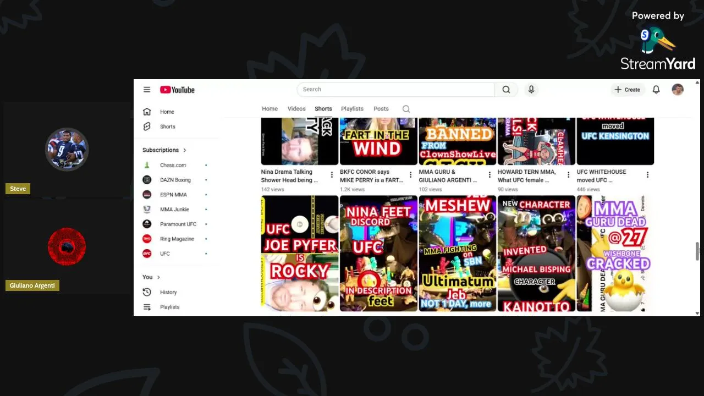This screenshot has height=396, width=704.
Task: Switch to channel Home tab
Action: [x=269, y=109]
